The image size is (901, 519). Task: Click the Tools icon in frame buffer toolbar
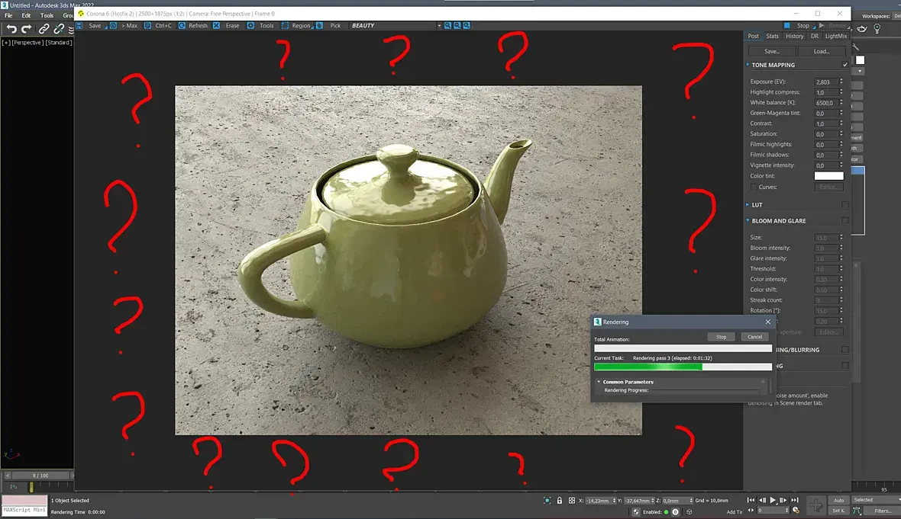[250, 26]
